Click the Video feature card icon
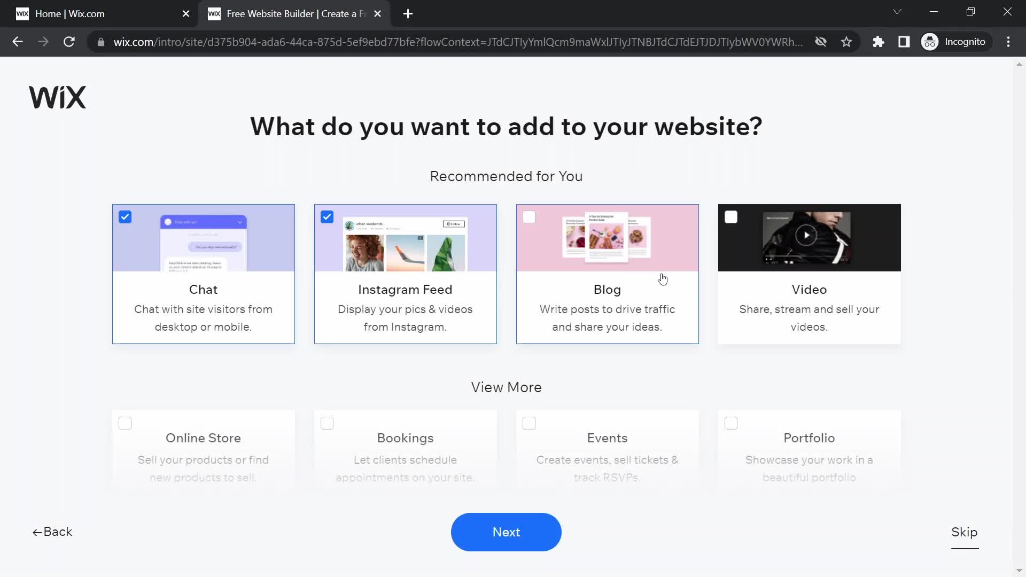Viewport: 1026px width, 577px height. point(730,217)
